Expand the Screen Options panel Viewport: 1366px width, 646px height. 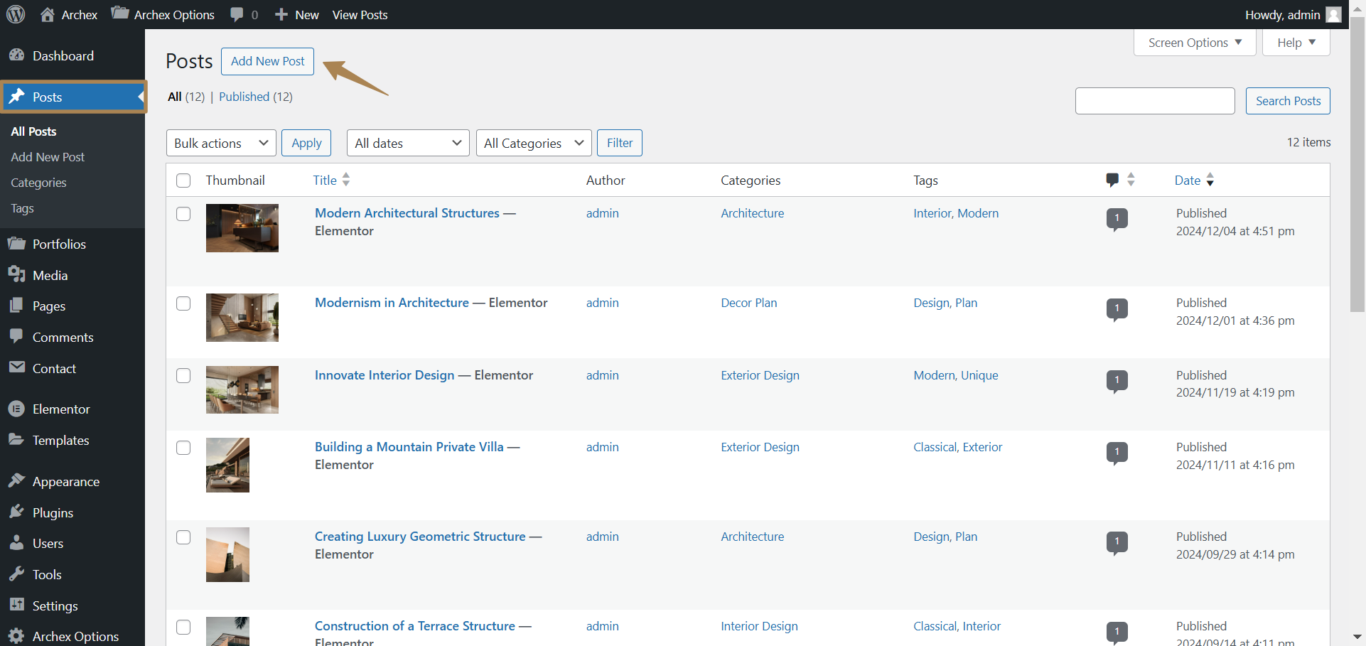click(x=1195, y=43)
